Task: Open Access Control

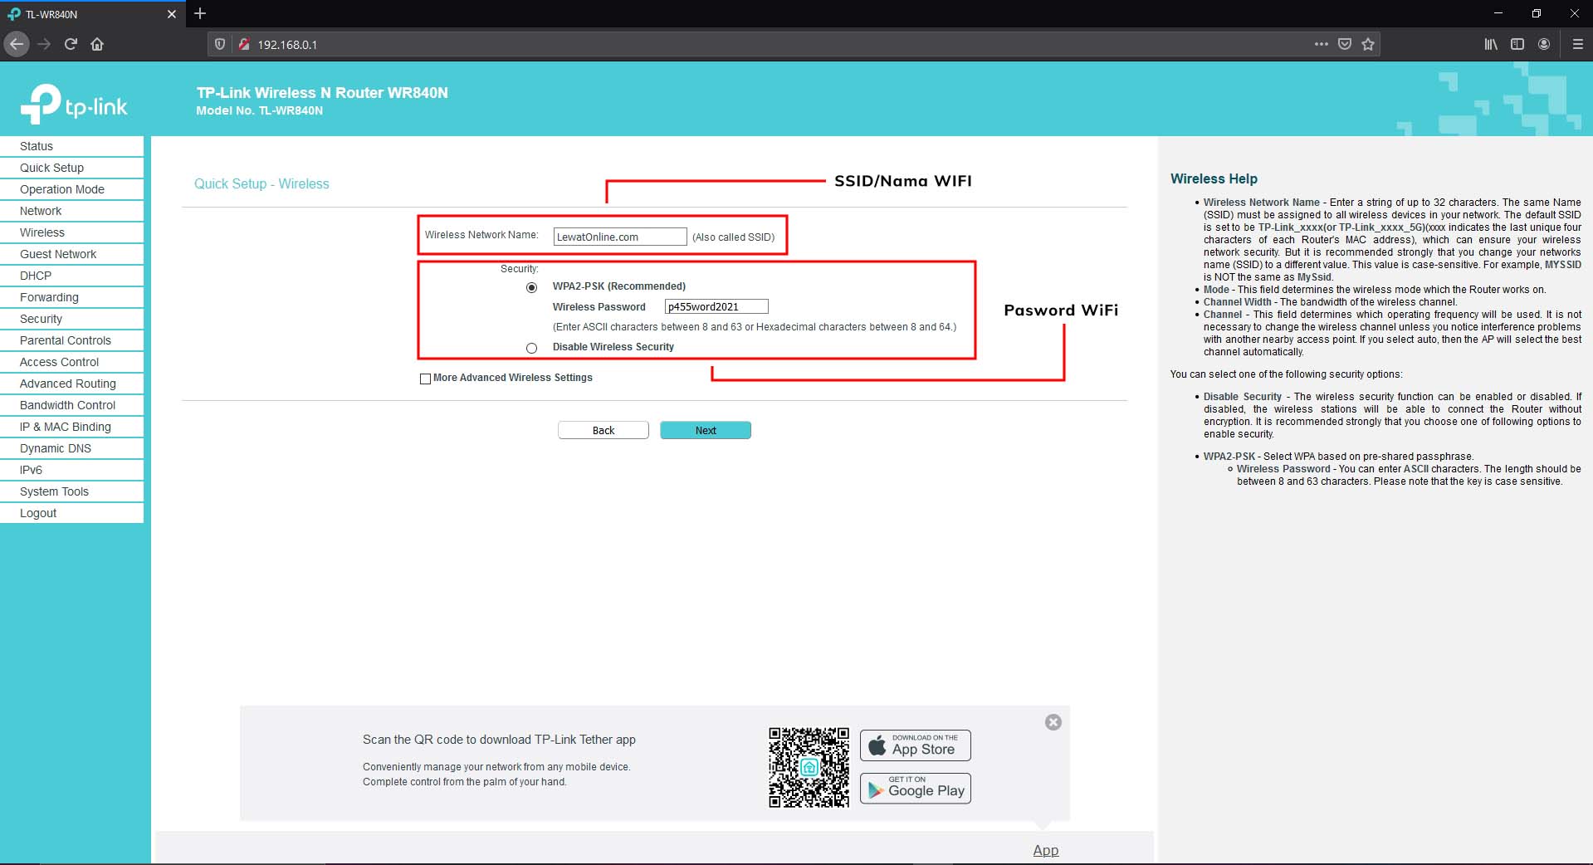Action: coord(71,362)
